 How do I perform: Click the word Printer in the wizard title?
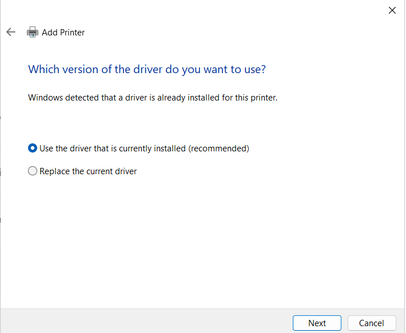click(x=72, y=33)
